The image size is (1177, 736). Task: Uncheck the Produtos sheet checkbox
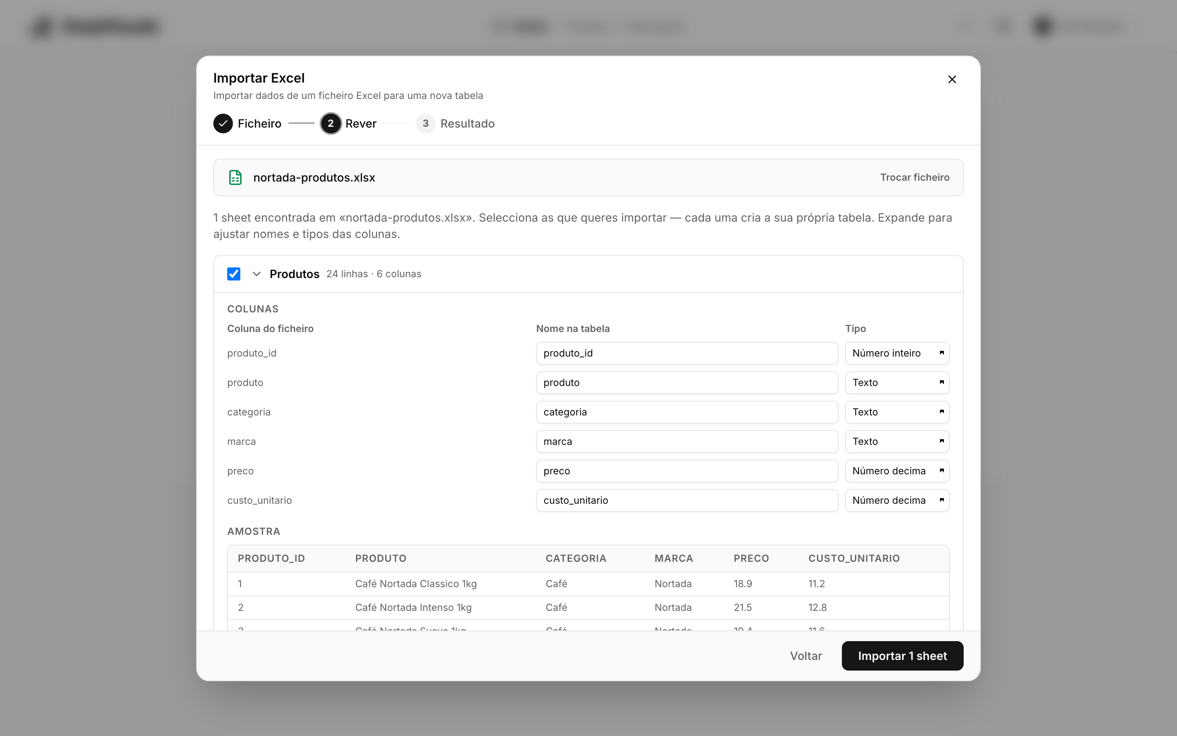(x=233, y=274)
